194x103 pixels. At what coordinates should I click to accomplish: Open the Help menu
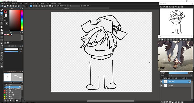(x=59, y=3)
